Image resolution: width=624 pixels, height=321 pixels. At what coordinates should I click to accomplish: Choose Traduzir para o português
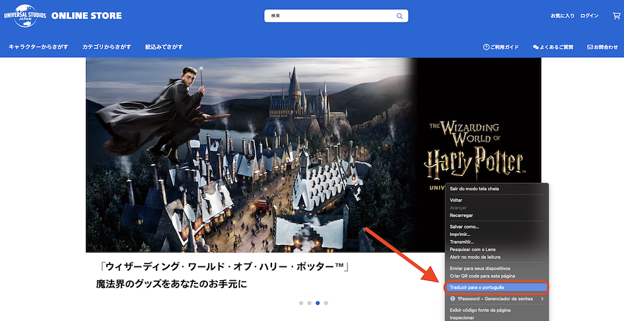point(497,287)
